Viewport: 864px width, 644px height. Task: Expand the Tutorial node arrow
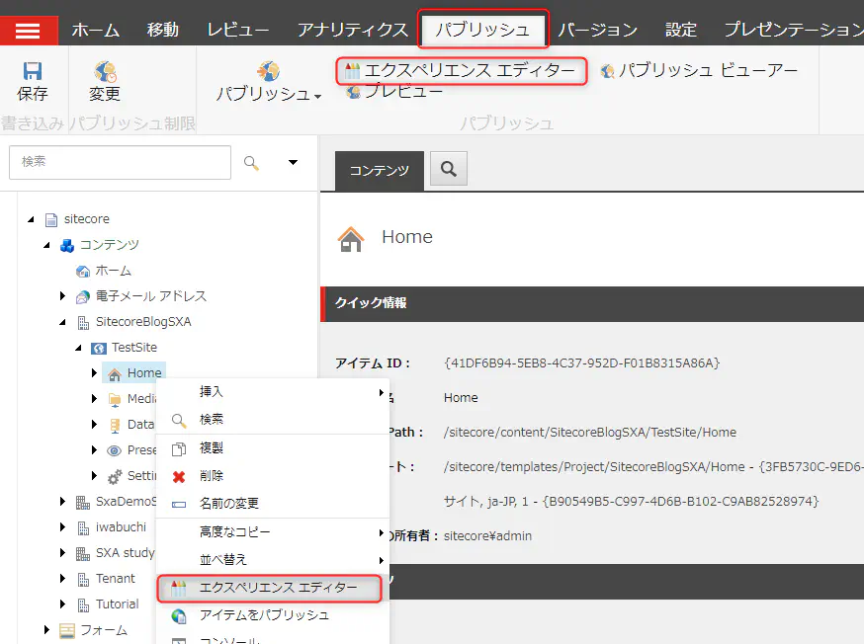62,604
